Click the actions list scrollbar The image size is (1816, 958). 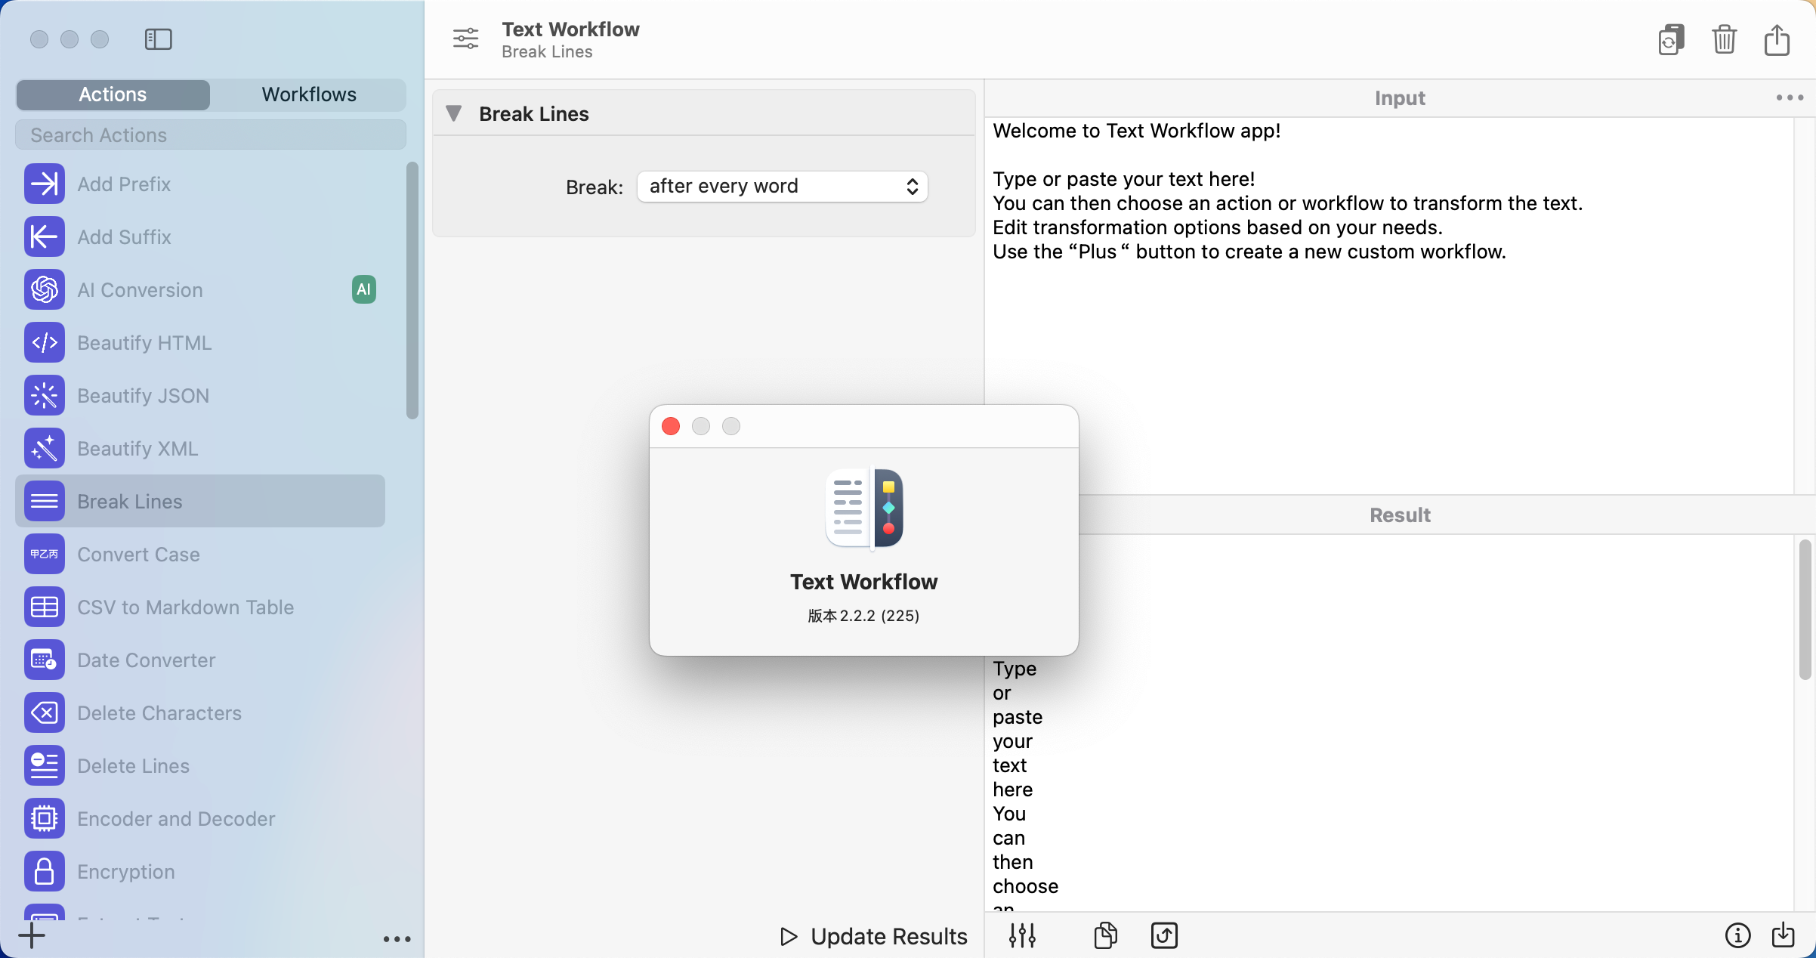click(x=412, y=291)
